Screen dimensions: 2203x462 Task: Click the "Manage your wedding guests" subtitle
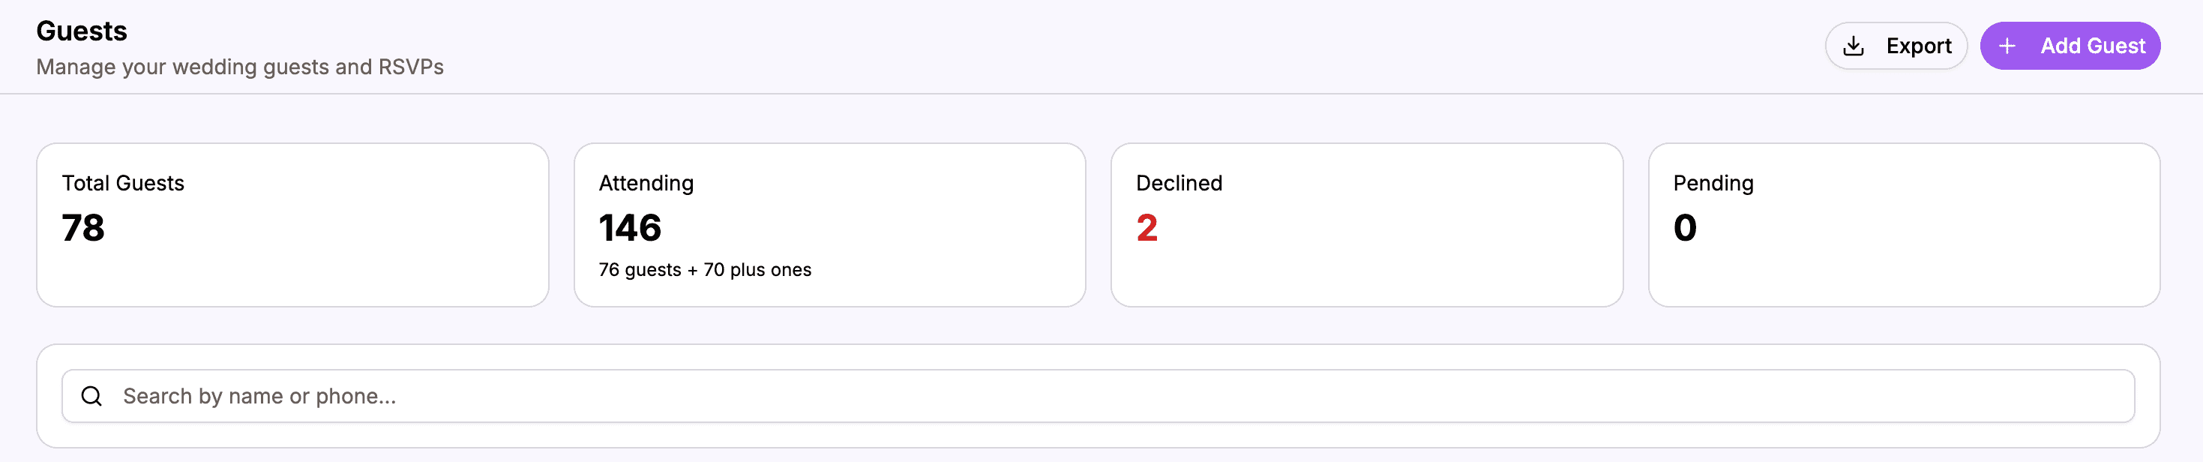[239, 67]
